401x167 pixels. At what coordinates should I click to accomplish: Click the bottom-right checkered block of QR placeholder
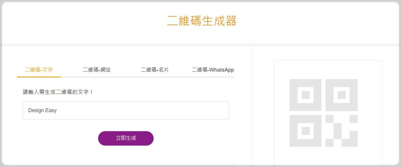pos(341,131)
